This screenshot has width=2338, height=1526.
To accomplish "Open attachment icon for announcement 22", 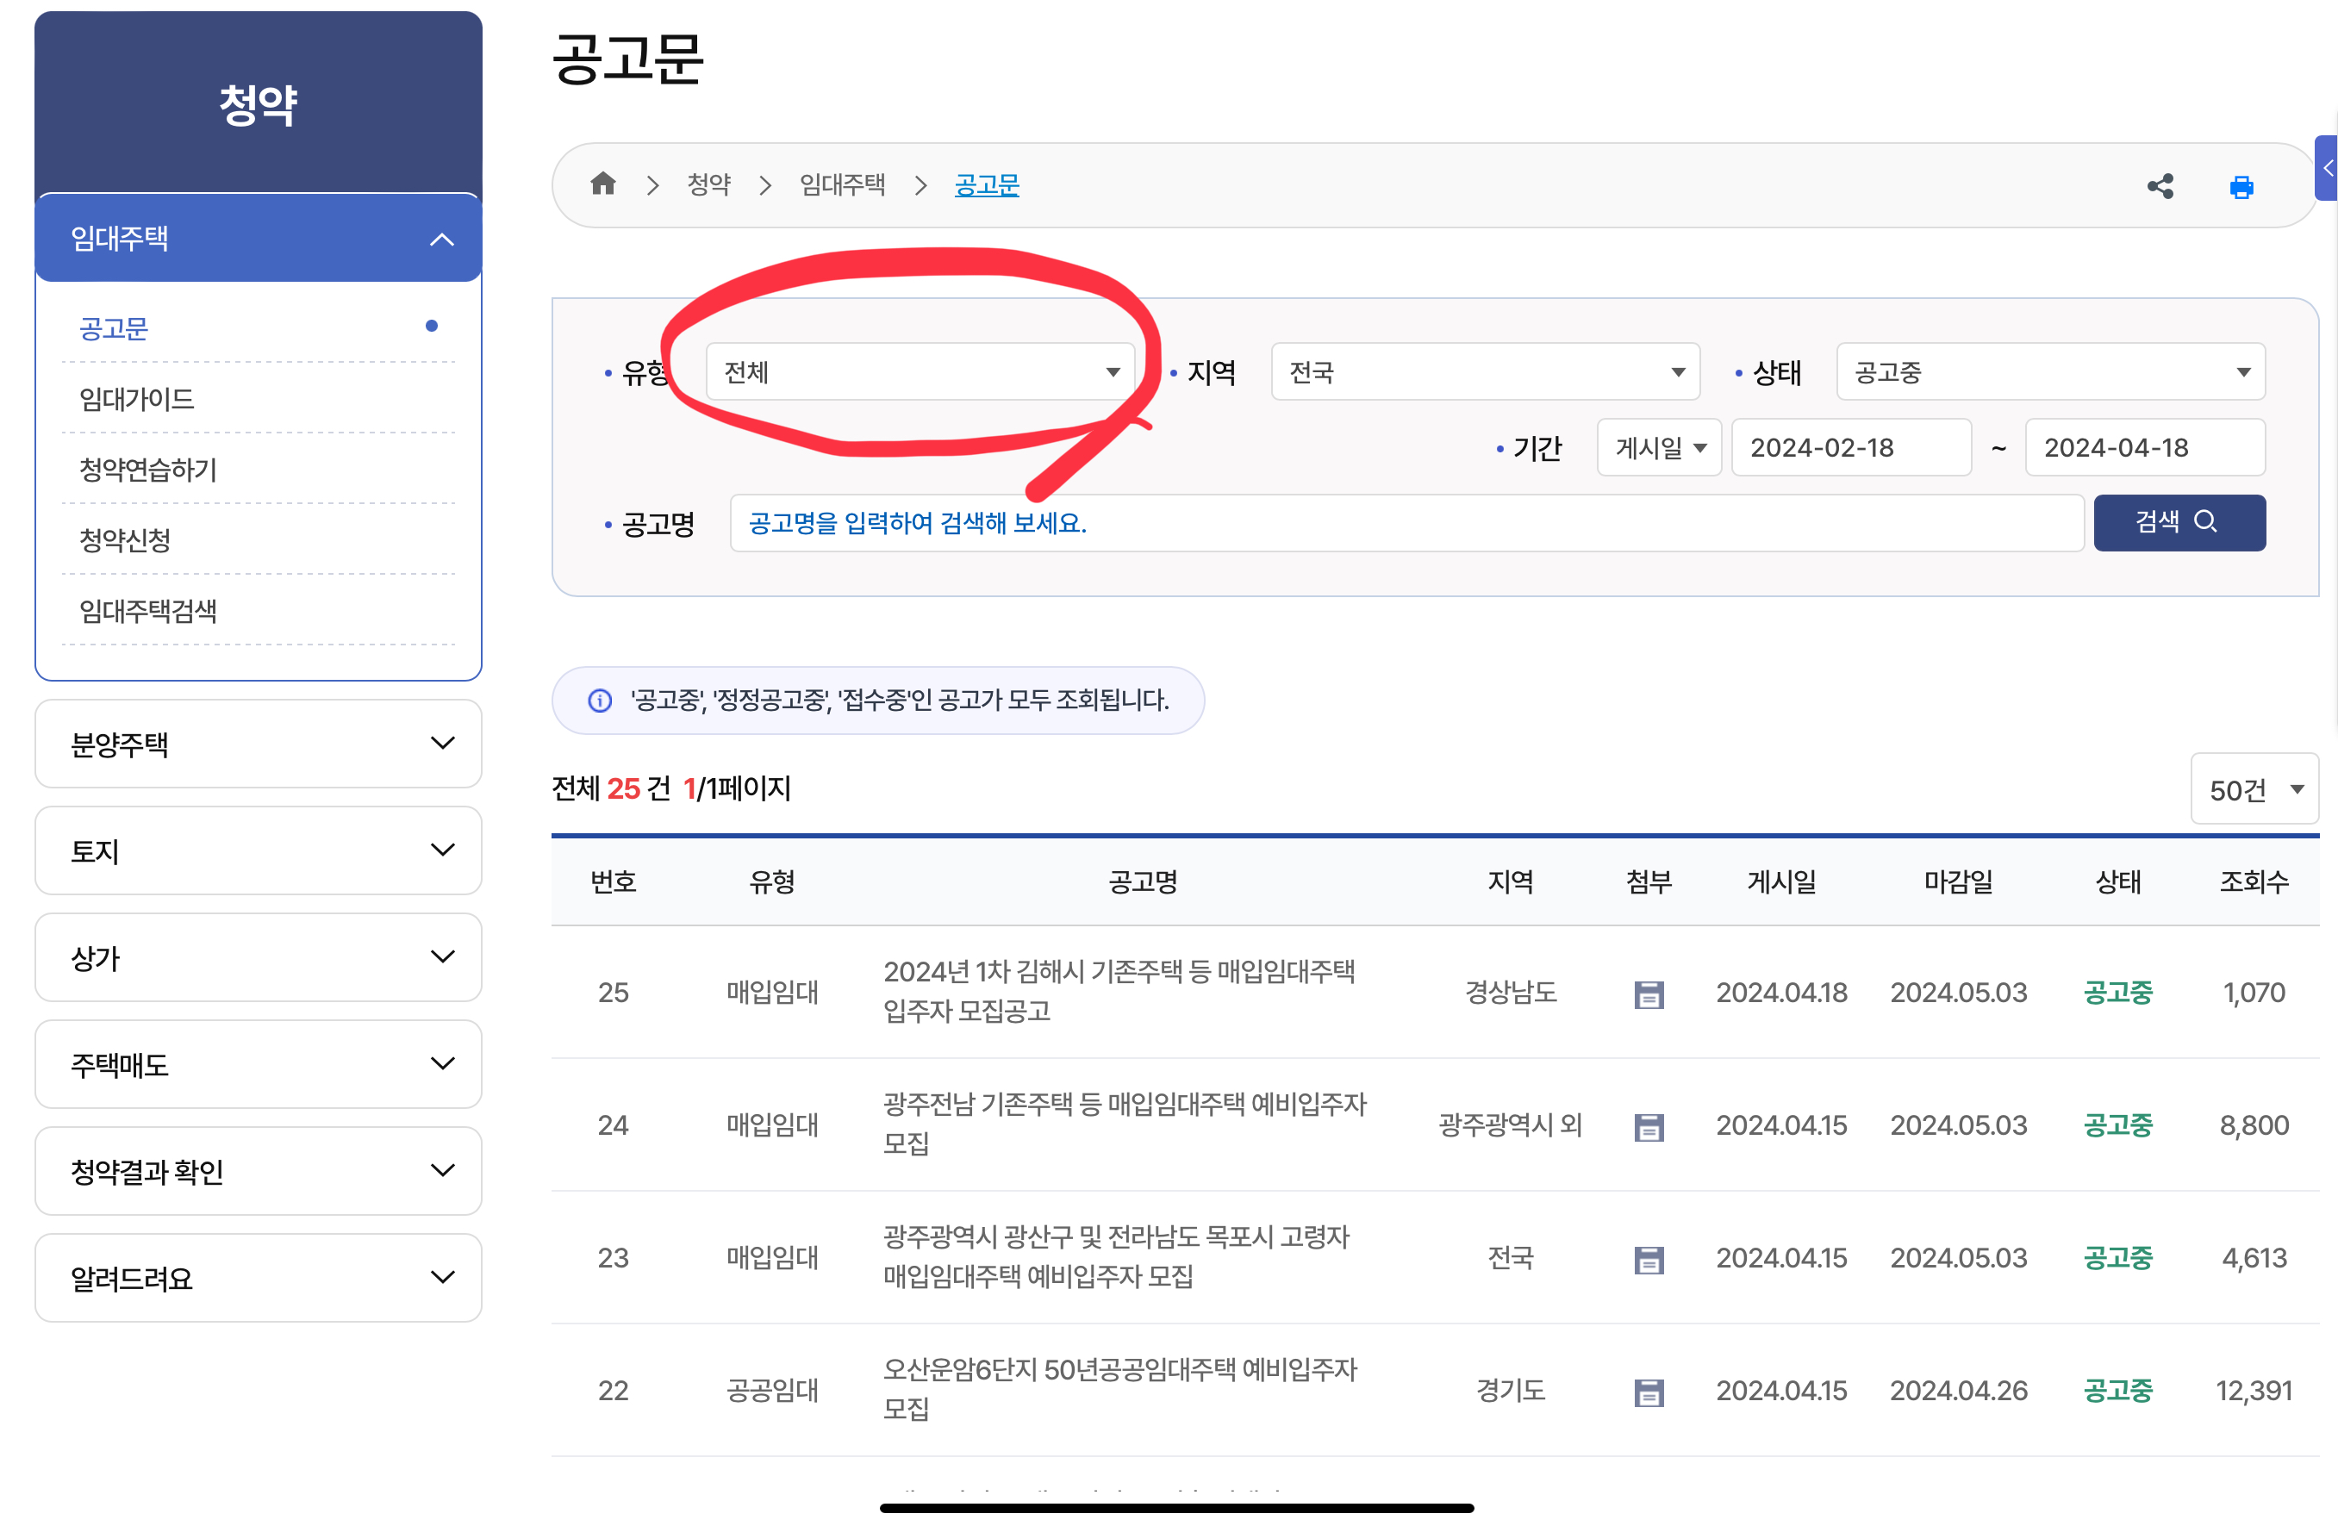I will click(x=1648, y=1392).
